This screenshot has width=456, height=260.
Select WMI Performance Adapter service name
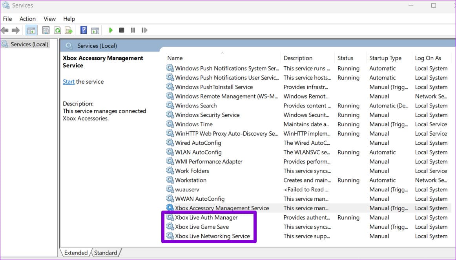click(208, 162)
